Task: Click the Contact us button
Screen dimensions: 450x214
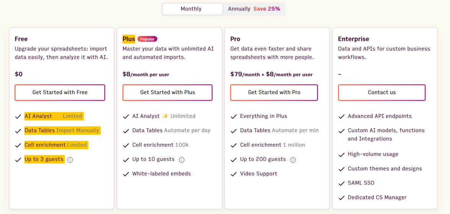Action: [x=382, y=92]
